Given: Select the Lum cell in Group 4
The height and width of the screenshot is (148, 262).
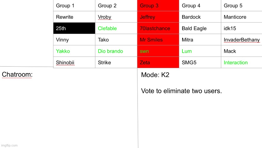Looking at the screenshot, I should 200,51.
